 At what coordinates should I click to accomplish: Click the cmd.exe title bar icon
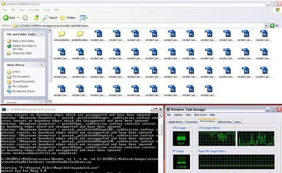click(x=4, y=110)
